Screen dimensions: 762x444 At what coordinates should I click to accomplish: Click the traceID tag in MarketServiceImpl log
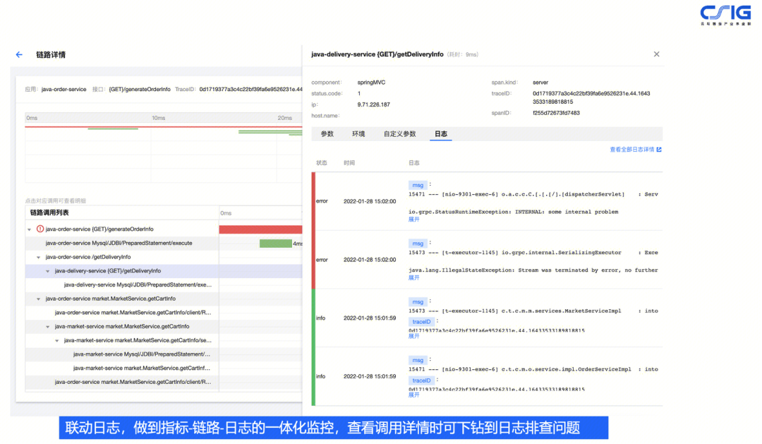point(421,322)
